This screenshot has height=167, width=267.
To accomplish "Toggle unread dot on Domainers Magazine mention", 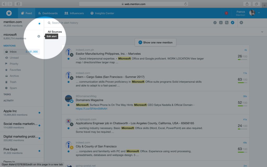I will [69, 105].
